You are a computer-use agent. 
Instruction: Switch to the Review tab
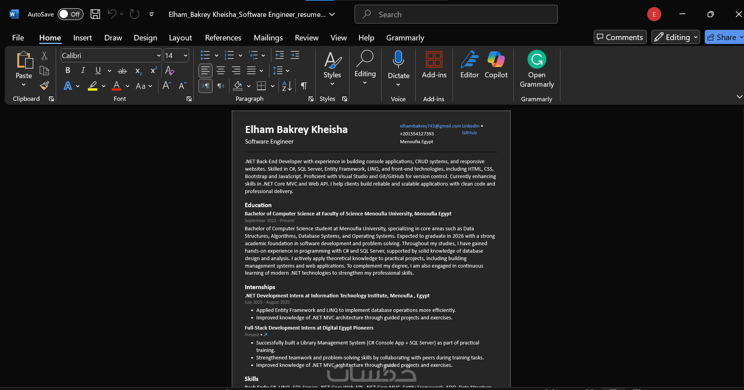pos(307,38)
